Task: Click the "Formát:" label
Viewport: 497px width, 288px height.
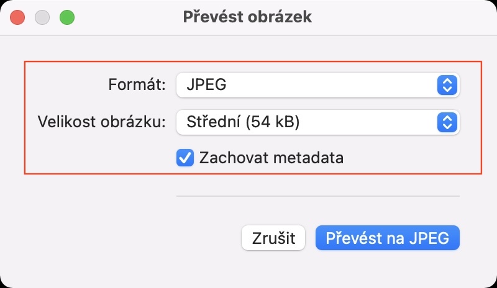Action: (137, 85)
